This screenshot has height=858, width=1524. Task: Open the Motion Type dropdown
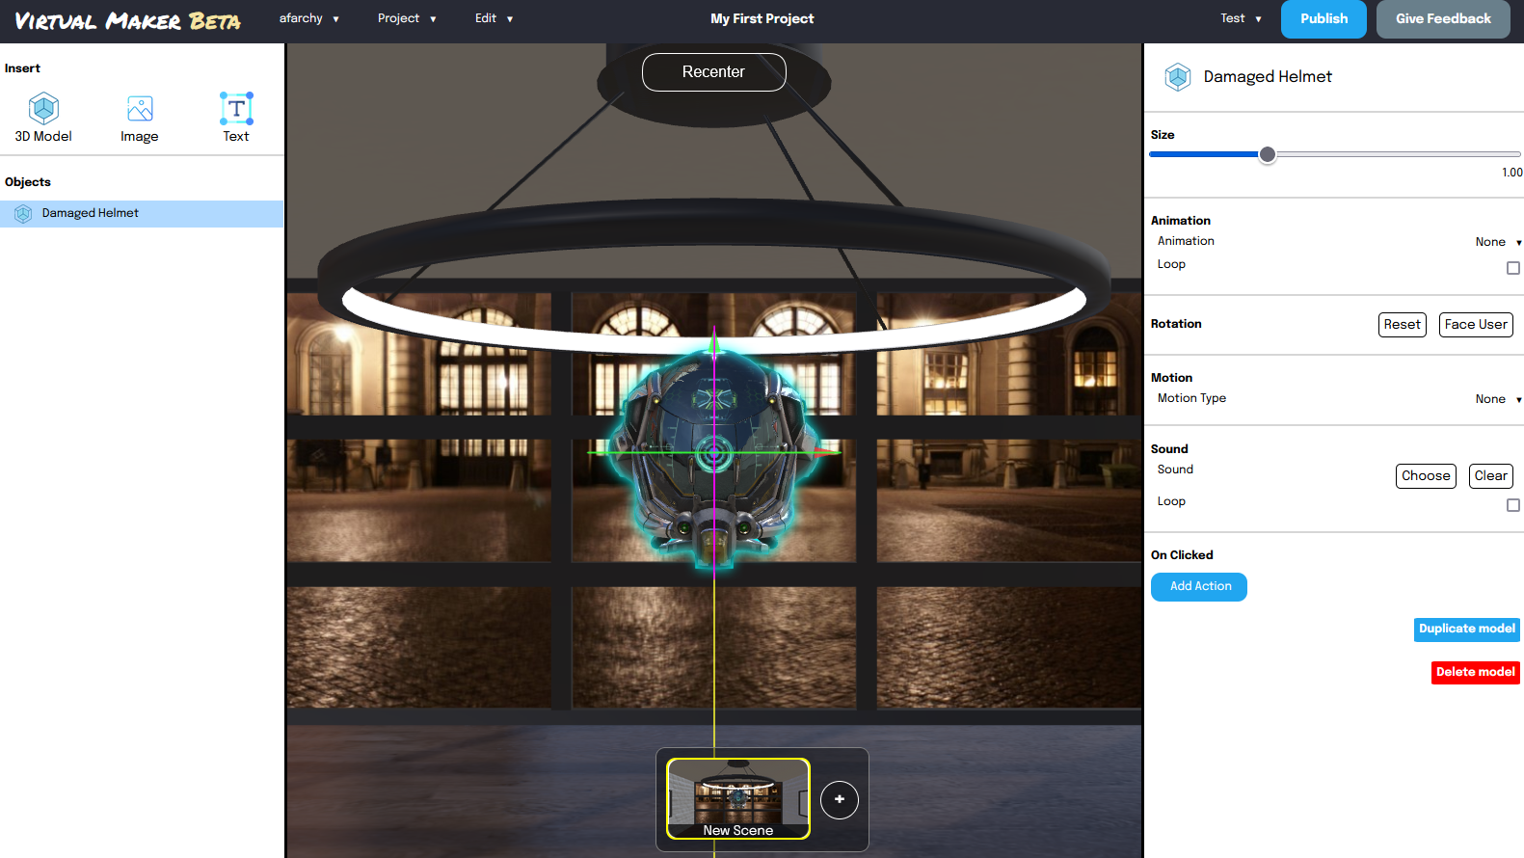1498,399
